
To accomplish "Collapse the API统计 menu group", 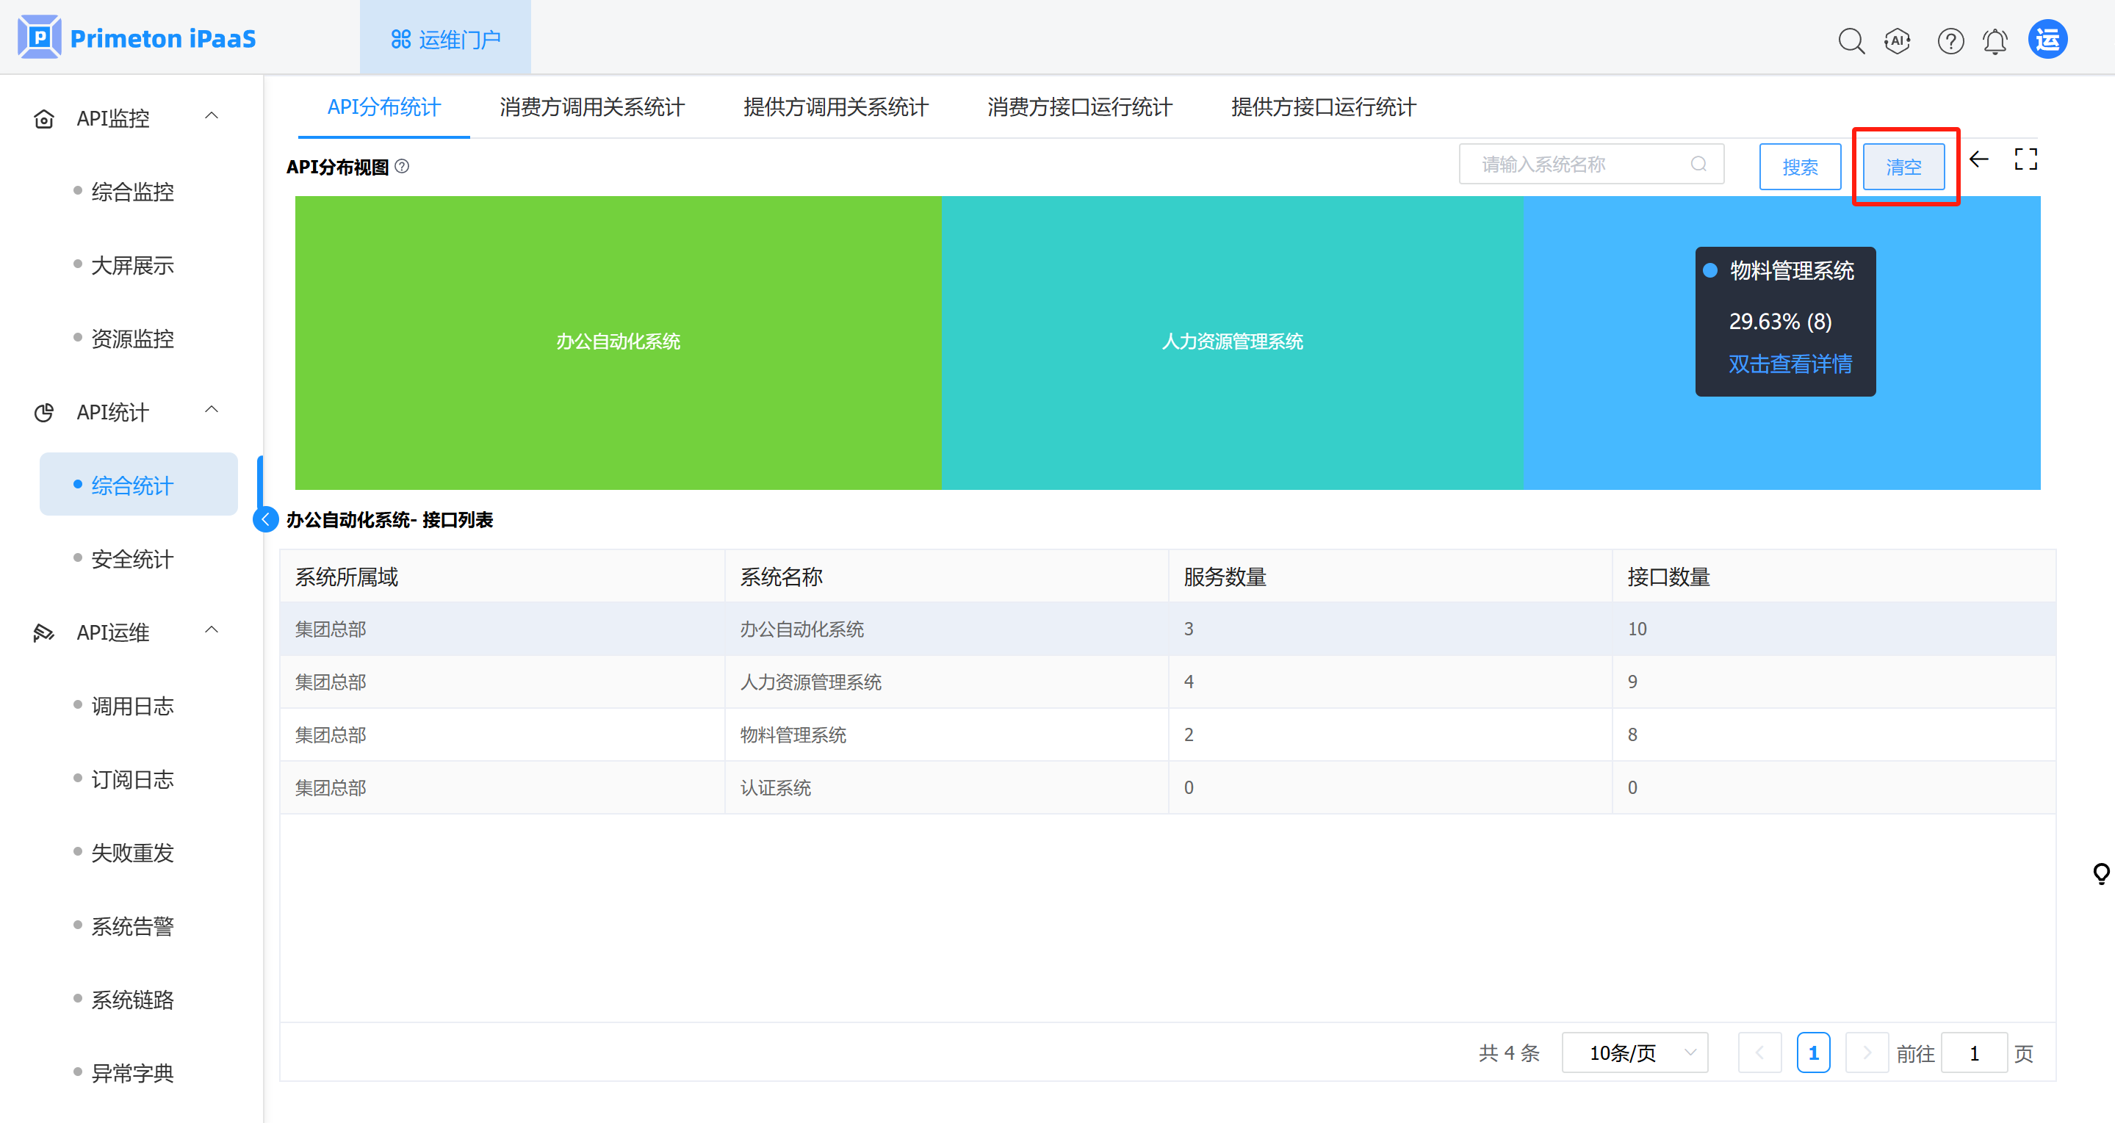I will click(x=212, y=411).
